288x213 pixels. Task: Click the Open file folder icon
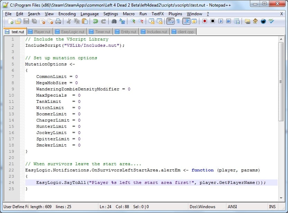pyautogui.click(x=18, y=21)
